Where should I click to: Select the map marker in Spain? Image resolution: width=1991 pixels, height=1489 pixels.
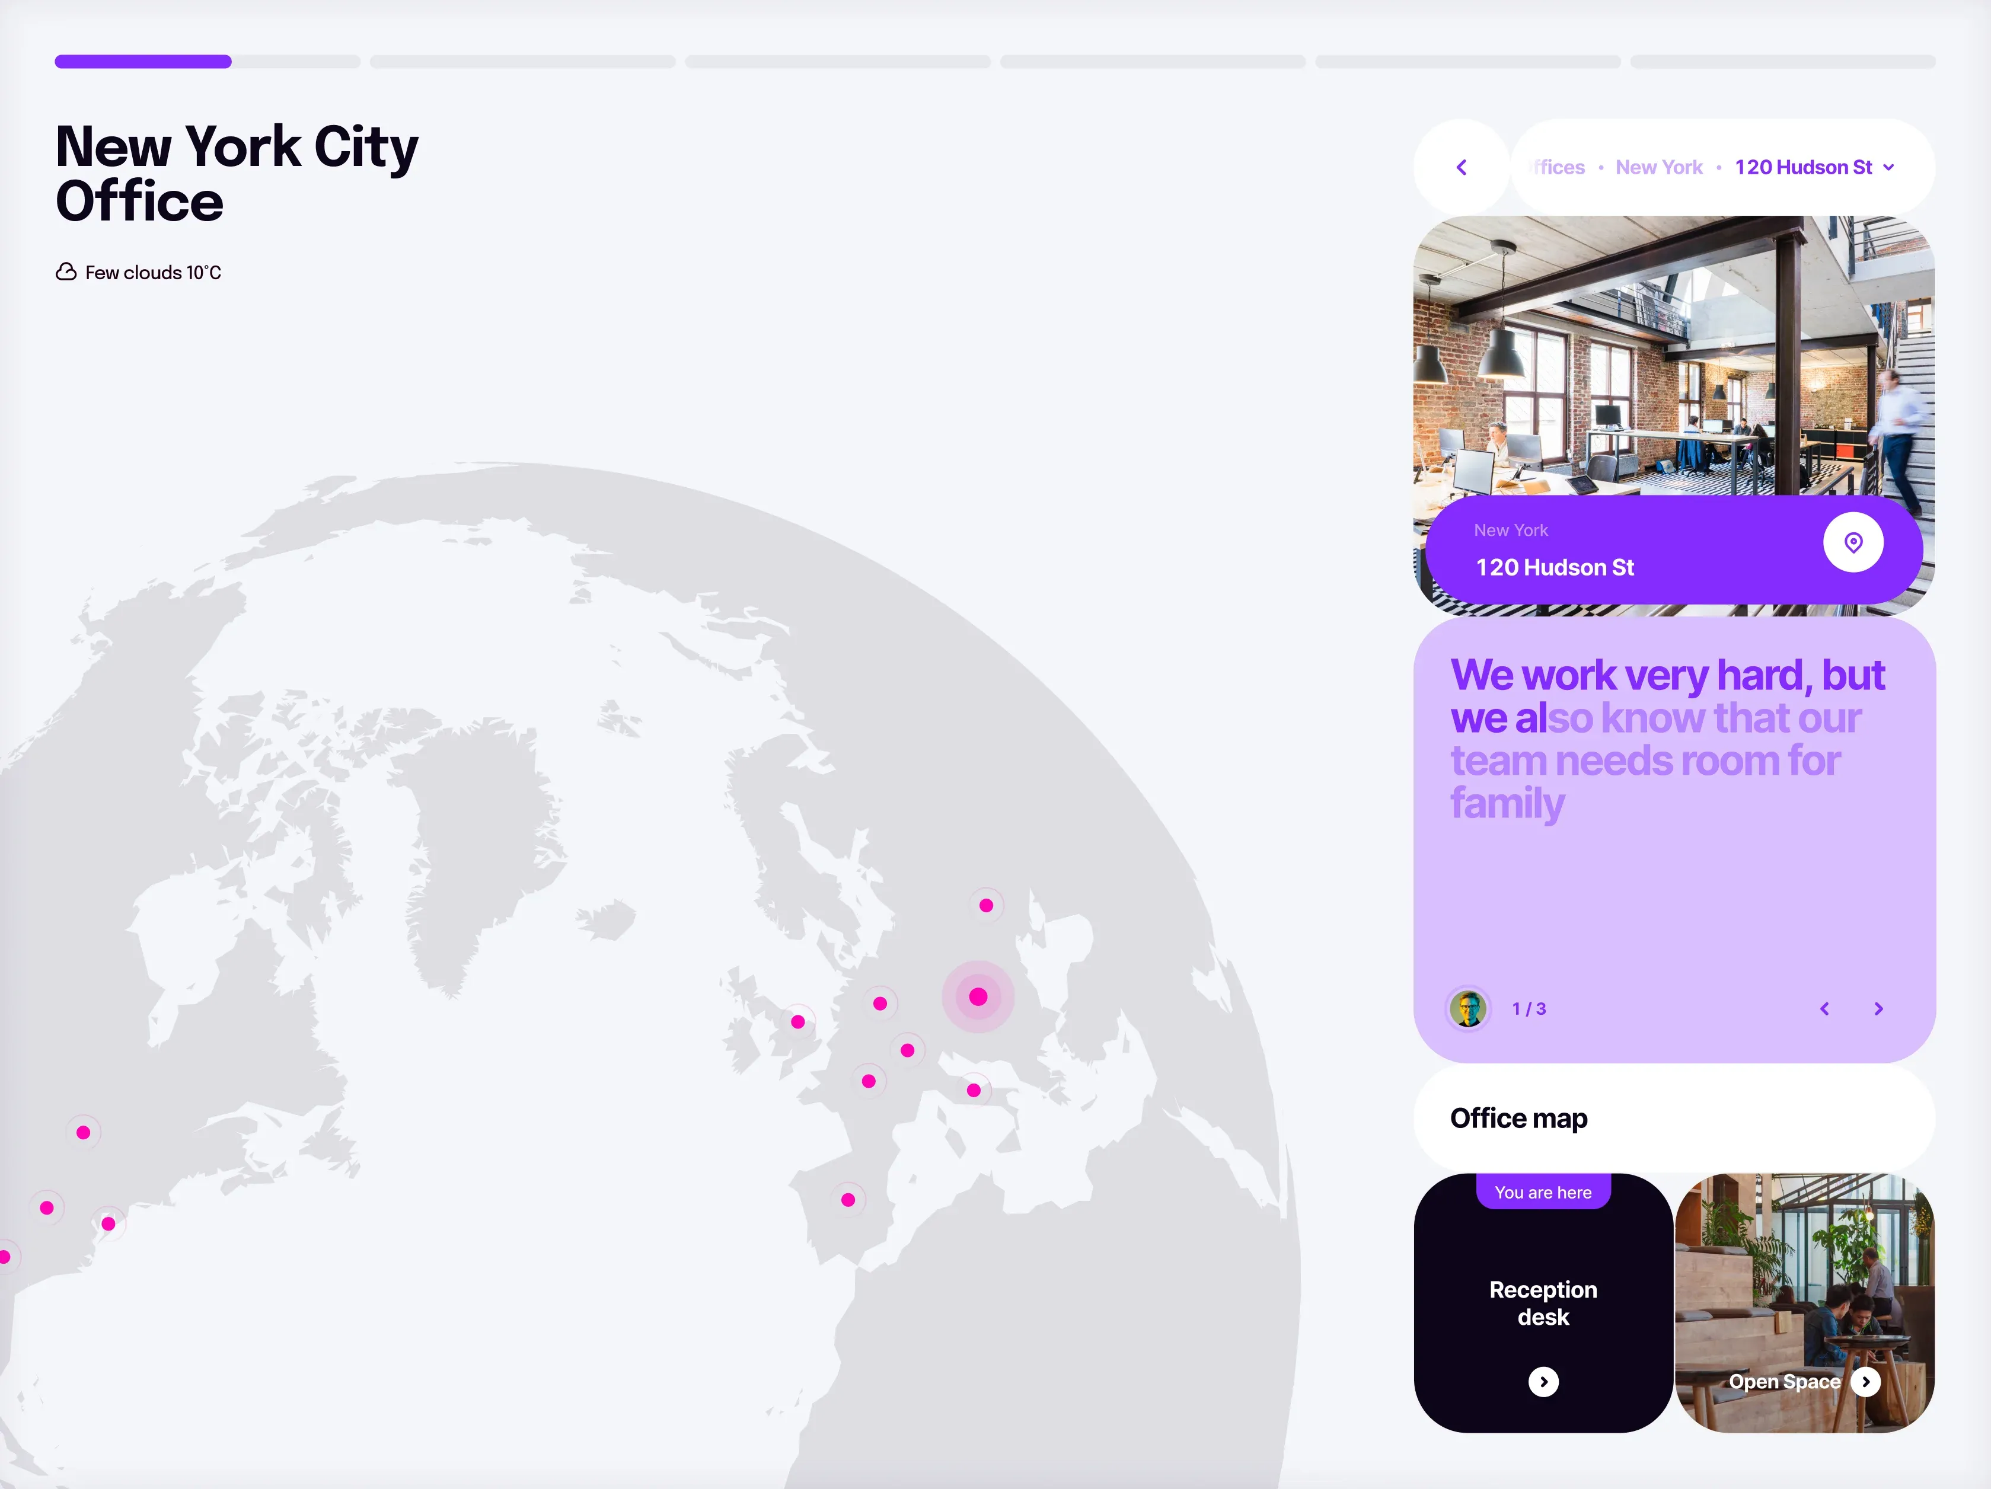(847, 1199)
